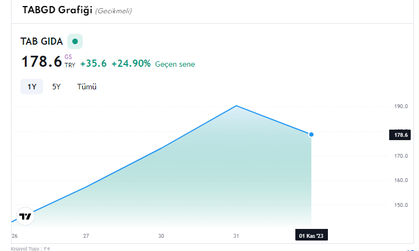
Task: Click the purple GS label
Action: pyautogui.click(x=68, y=57)
